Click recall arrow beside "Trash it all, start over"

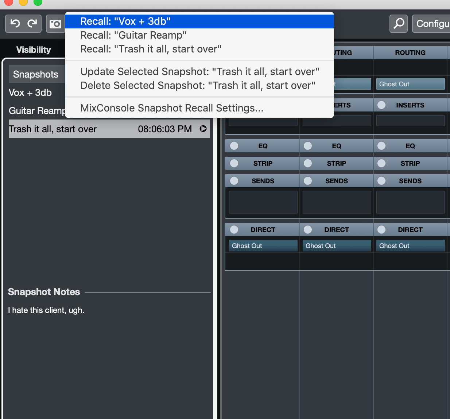204,129
